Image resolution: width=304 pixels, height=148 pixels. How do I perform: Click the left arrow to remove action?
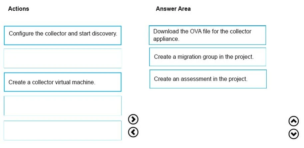133,132
